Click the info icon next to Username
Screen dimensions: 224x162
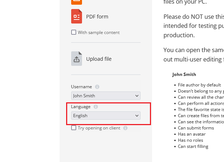97,87
